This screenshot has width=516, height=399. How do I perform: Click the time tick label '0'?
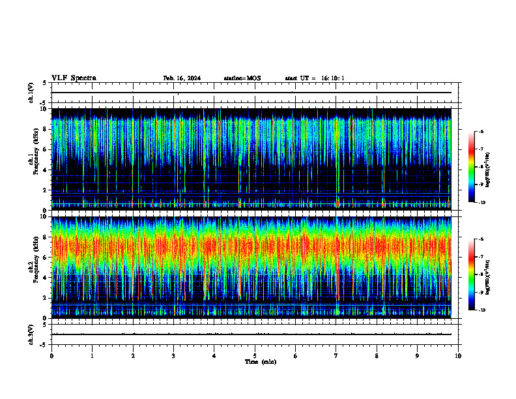tap(51, 356)
